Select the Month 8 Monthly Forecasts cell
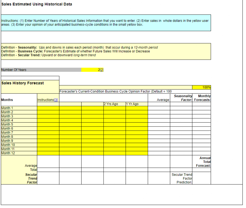 201,137
